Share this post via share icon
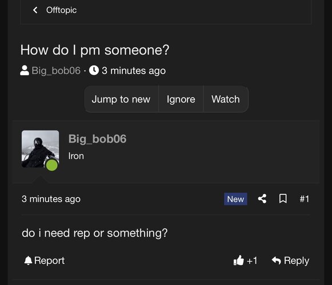The height and width of the screenshot is (285, 332). click(262, 198)
